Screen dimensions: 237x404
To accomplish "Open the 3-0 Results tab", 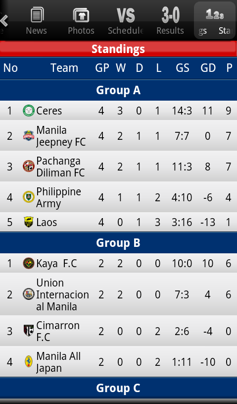I will click(x=170, y=21).
